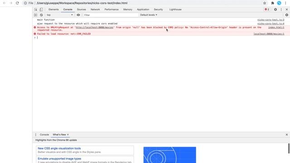This screenshot has width=290, height=163.
Task: Open DevTools settings gear icon
Action: click(x=275, y=10)
